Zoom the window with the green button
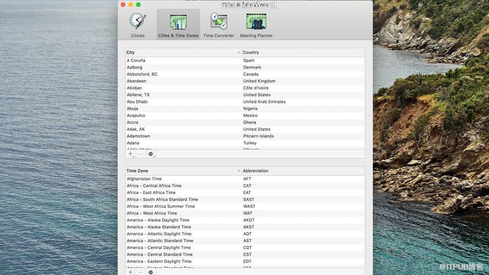The width and height of the screenshot is (489, 275). pos(139,5)
